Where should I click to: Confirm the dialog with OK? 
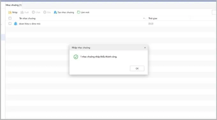(137, 68)
